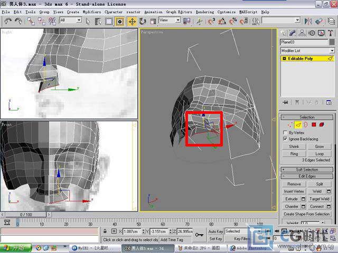Click the Unlink Selection tool

tap(41, 21)
